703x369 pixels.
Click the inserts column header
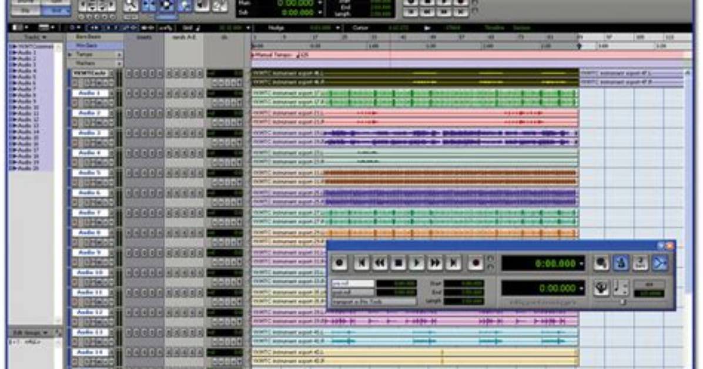click(x=144, y=37)
